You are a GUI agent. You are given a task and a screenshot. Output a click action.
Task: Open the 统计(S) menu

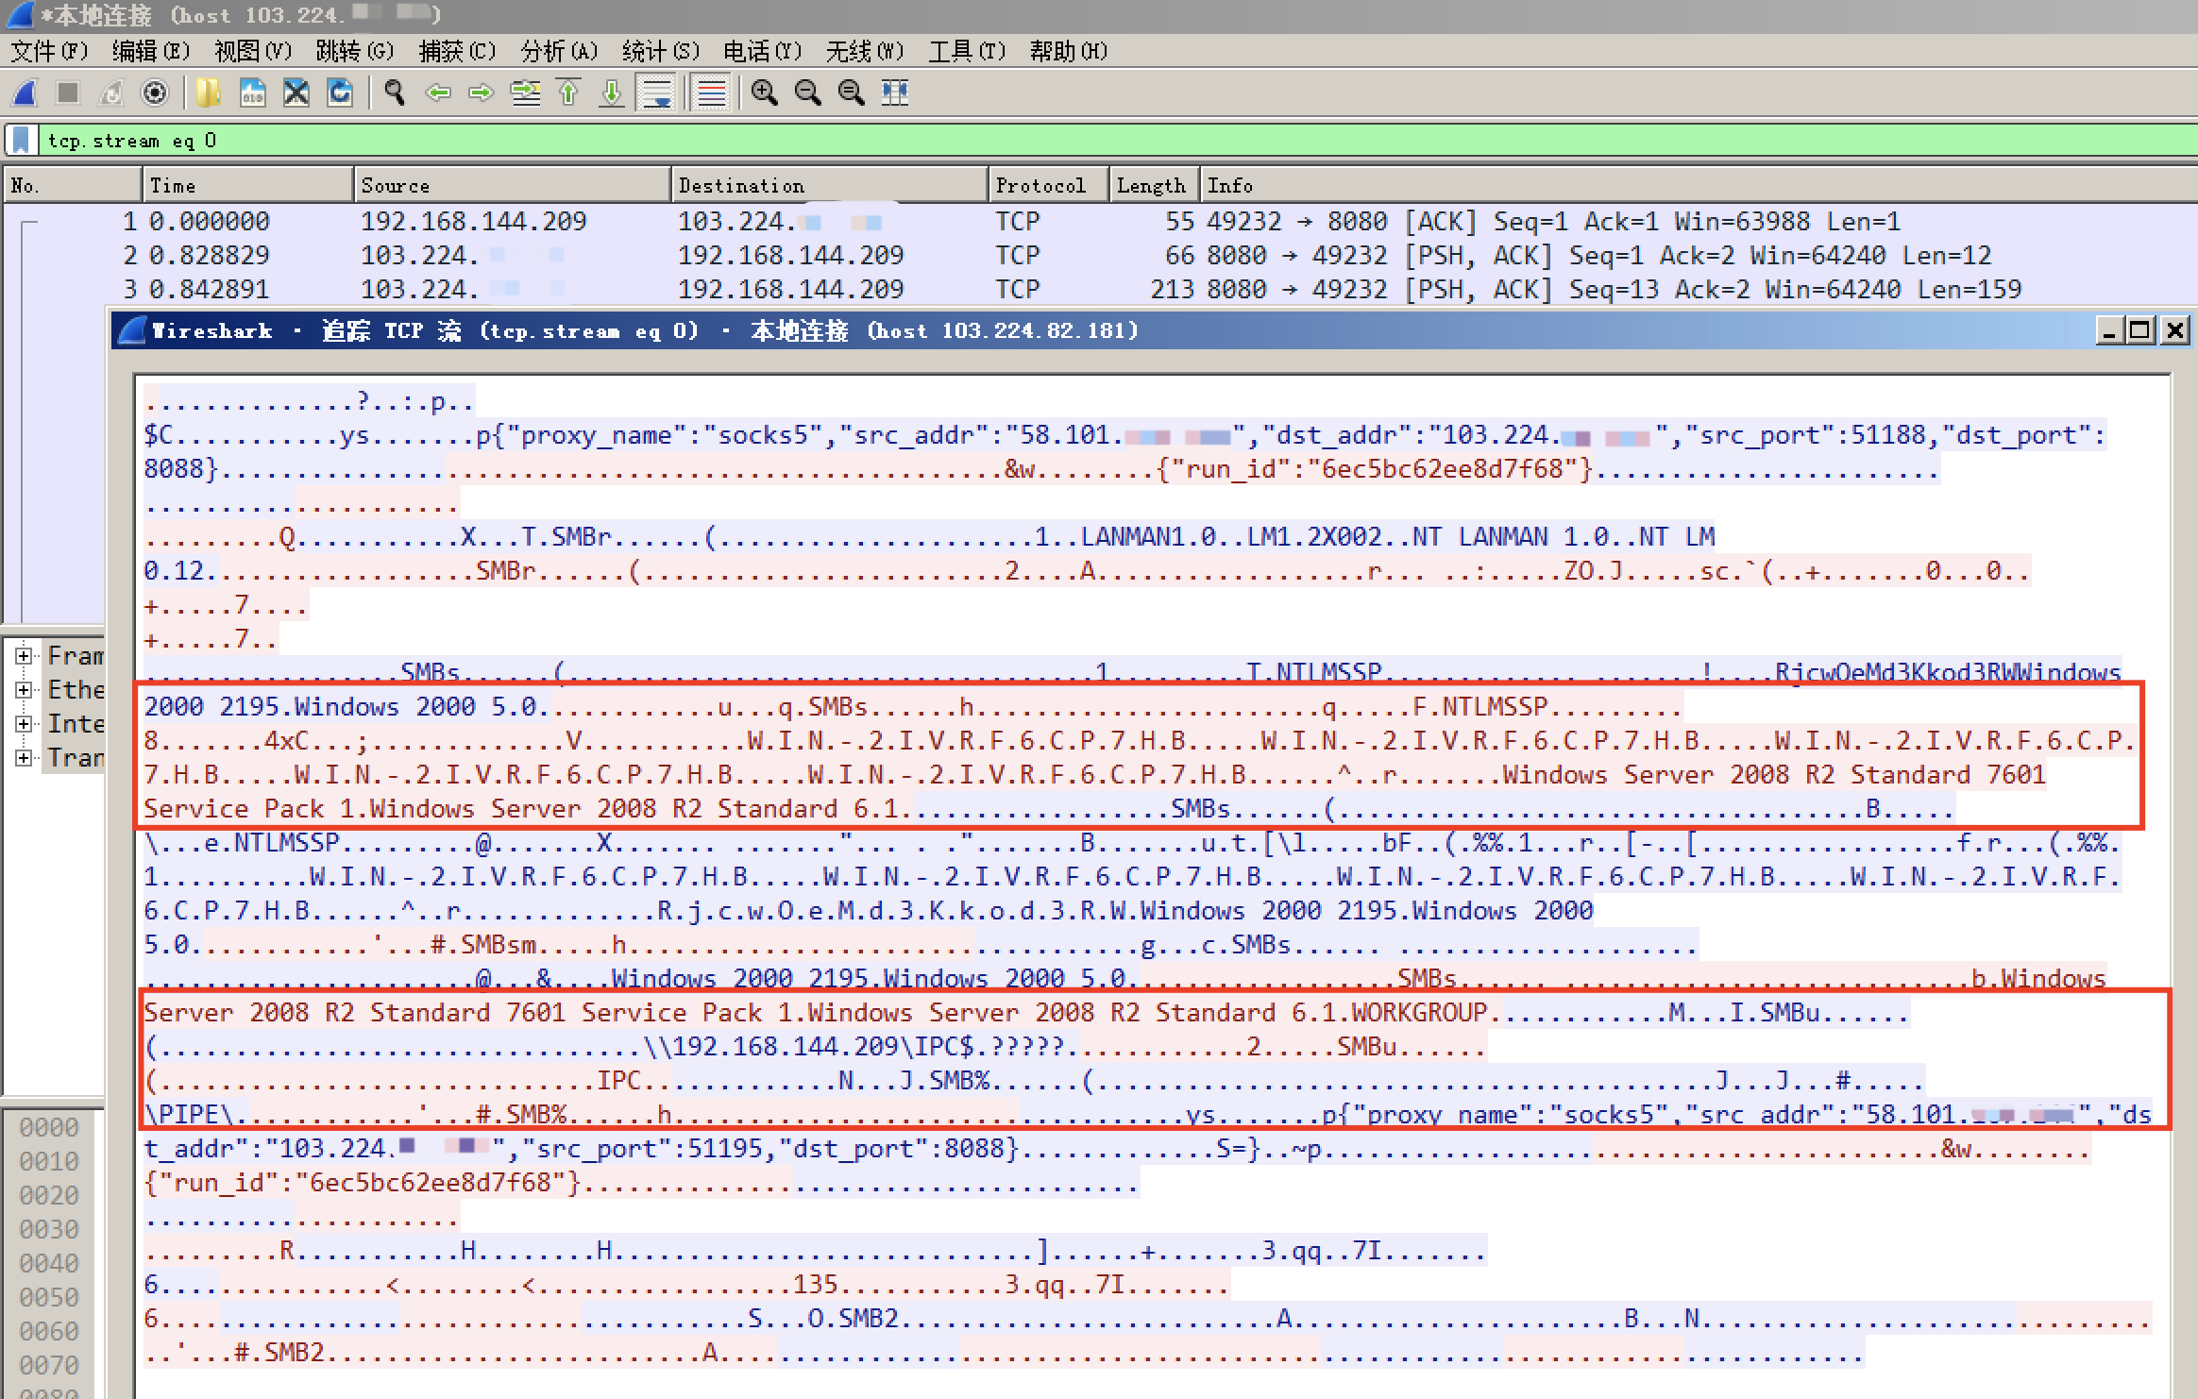tap(660, 51)
